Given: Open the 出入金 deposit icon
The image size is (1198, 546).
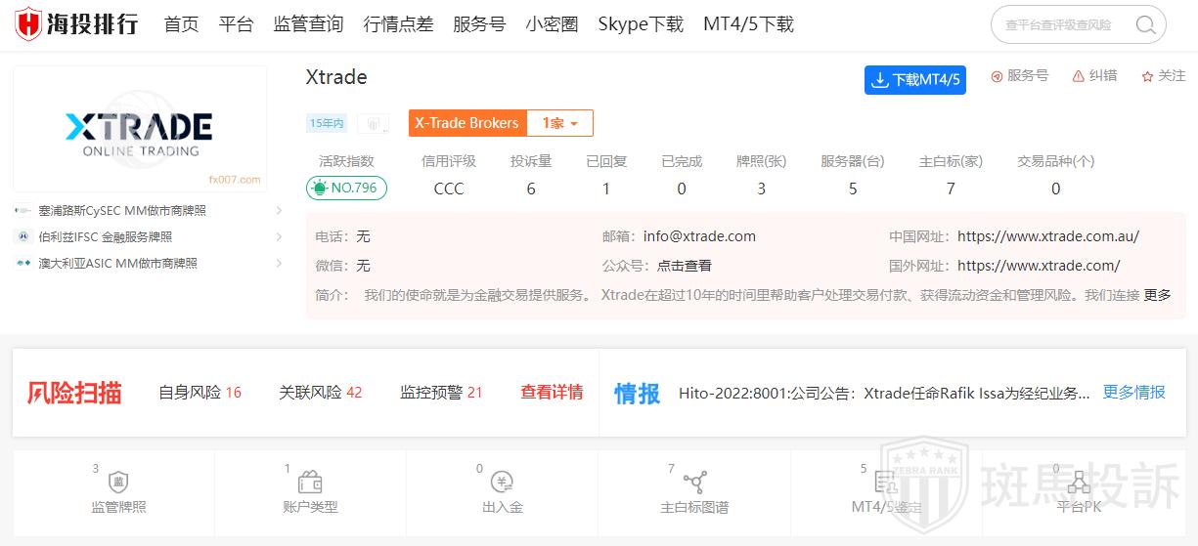Looking at the screenshot, I should pyautogui.click(x=502, y=483).
